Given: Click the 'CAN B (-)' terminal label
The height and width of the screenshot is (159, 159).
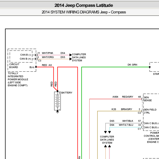Looking at the screenshot, I should [25, 55].
